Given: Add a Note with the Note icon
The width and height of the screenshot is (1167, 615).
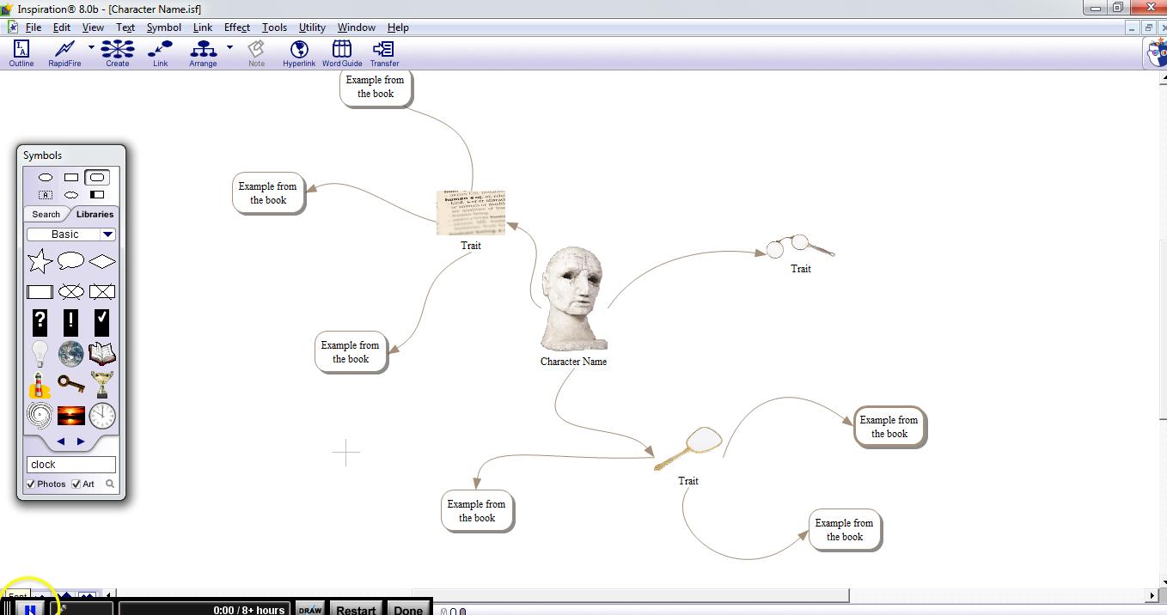Looking at the screenshot, I should pyautogui.click(x=255, y=52).
